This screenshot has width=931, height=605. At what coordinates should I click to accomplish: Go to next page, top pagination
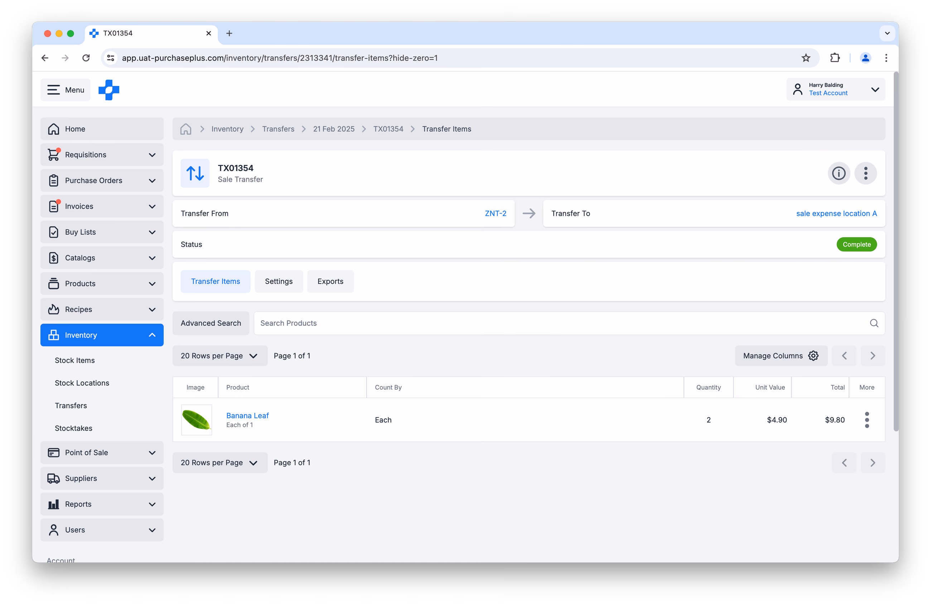872,356
